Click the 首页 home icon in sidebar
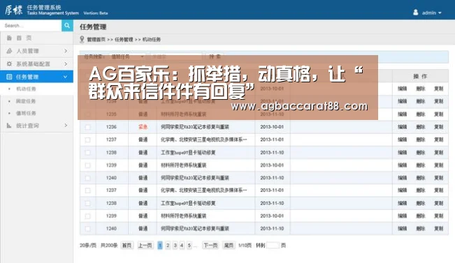The height and width of the screenshot is (263, 455). pyautogui.click(x=9, y=38)
